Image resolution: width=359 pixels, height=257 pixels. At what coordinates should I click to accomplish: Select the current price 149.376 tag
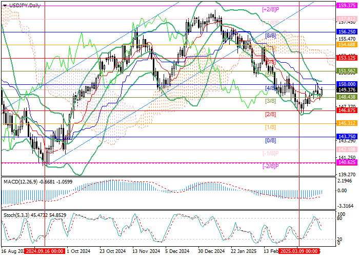pos(346,90)
